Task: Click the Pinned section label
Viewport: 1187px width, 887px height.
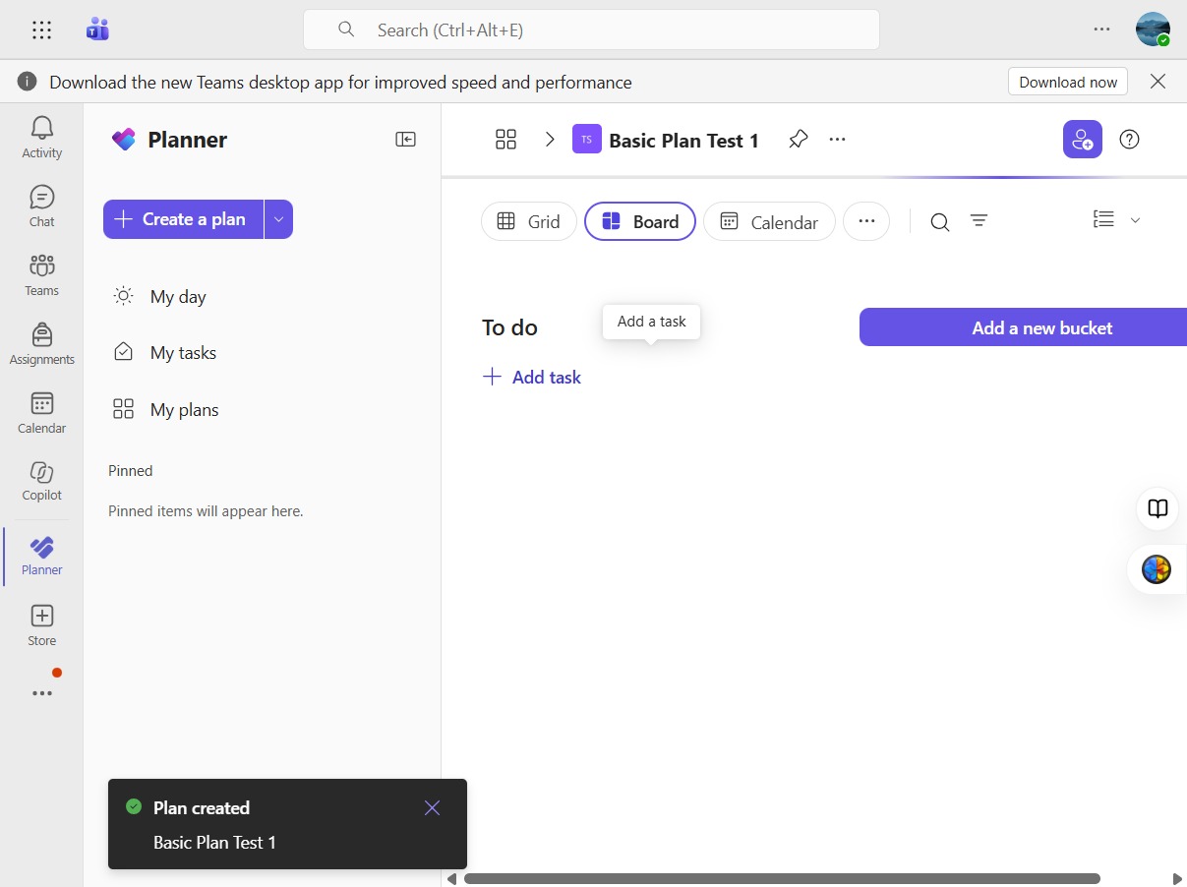Action: 131,471
